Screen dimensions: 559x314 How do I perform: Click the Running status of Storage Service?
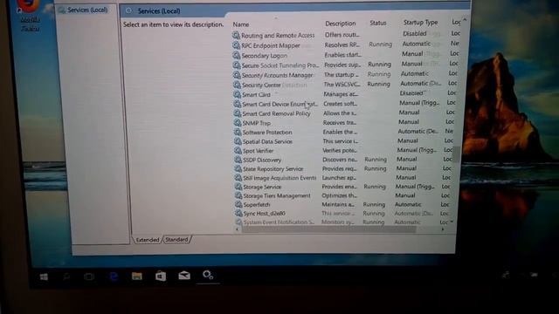(375, 187)
